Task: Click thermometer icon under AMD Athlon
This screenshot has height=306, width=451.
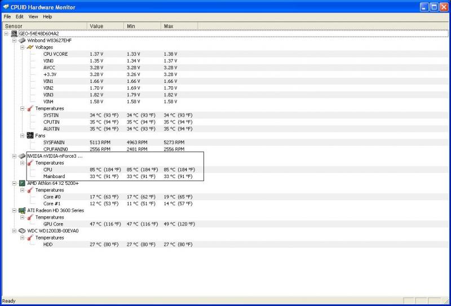Action: coord(30,190)
